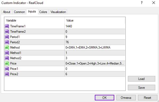Click the question mark help button
159x102 pixels.
coord(142,3)
